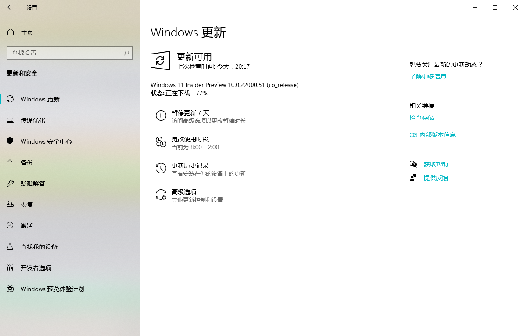Click the 备份 upload arrow icon

pyautogui.click(x=10, y=162)
